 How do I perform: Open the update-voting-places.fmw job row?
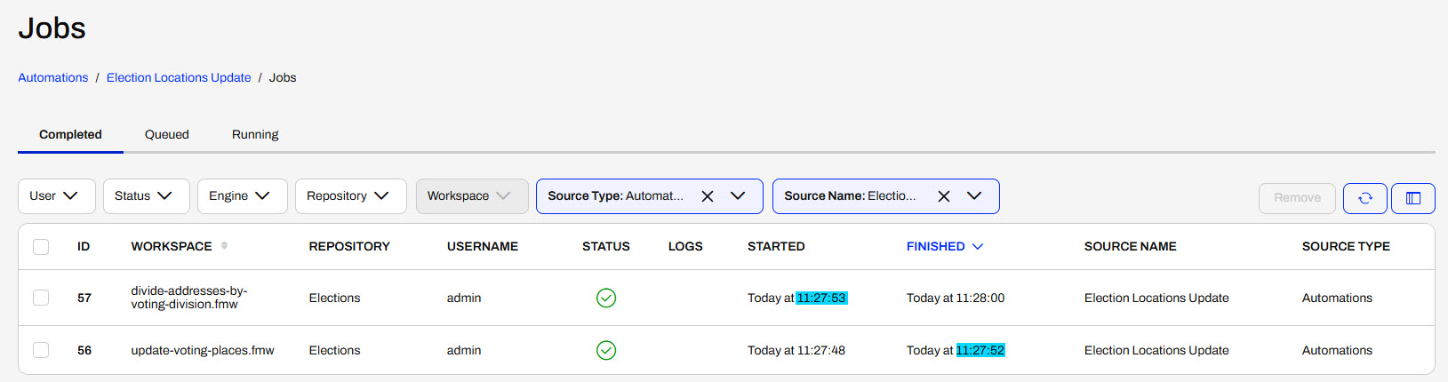[x=726, y=350]
